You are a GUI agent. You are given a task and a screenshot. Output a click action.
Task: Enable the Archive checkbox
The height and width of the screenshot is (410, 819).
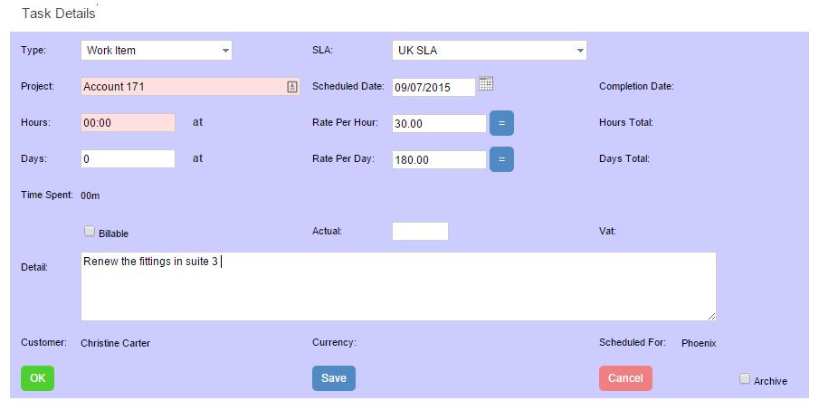(x=744, y=378)
